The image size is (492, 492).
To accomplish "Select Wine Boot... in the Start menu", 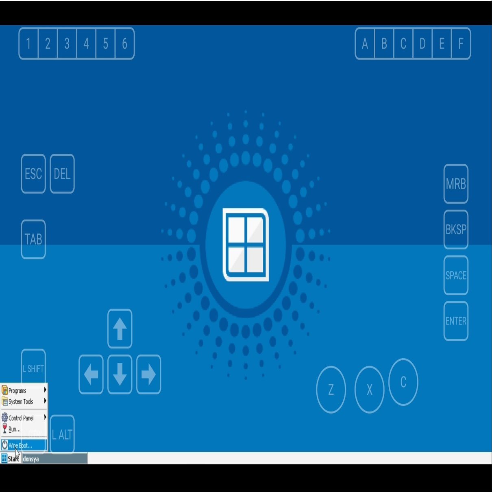I will pyautogui.click(x=24, y=445).
